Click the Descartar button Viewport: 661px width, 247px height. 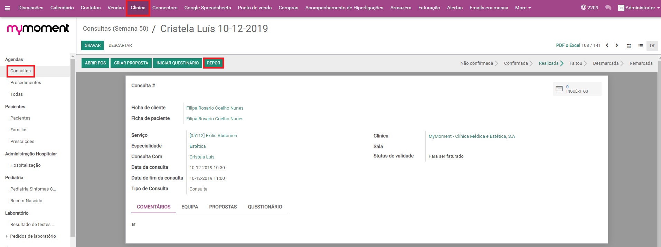coord(120,45)
